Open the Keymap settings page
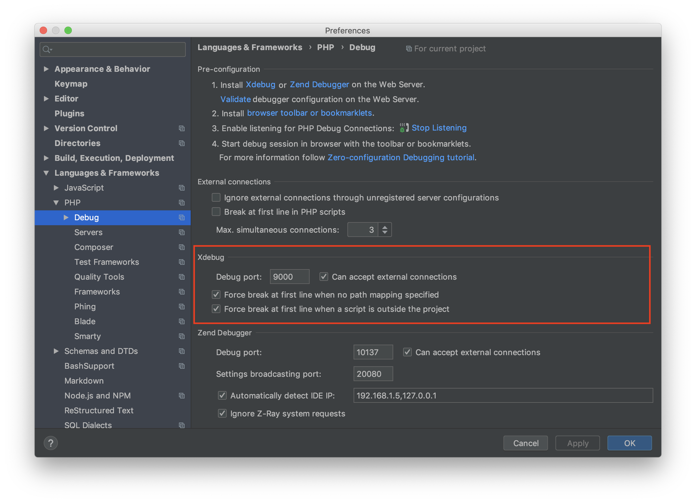 click(71, 84)
